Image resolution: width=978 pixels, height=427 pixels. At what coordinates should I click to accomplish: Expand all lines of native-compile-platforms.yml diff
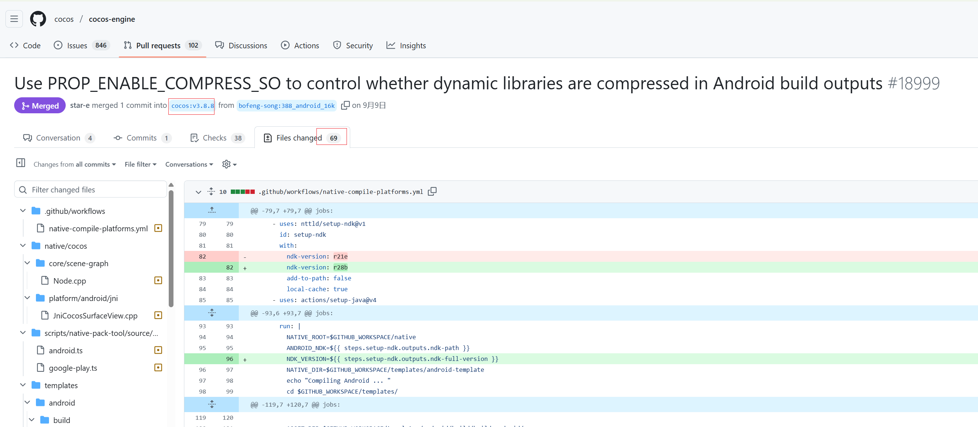pos(212,191)
